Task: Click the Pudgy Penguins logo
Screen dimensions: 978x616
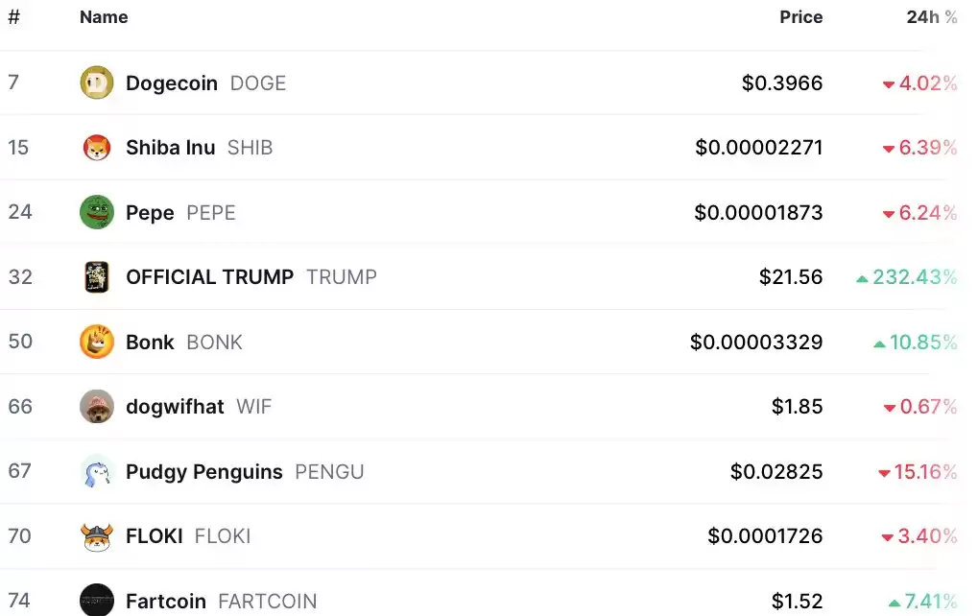Action: pyautogui.click(x=97, y=471)
